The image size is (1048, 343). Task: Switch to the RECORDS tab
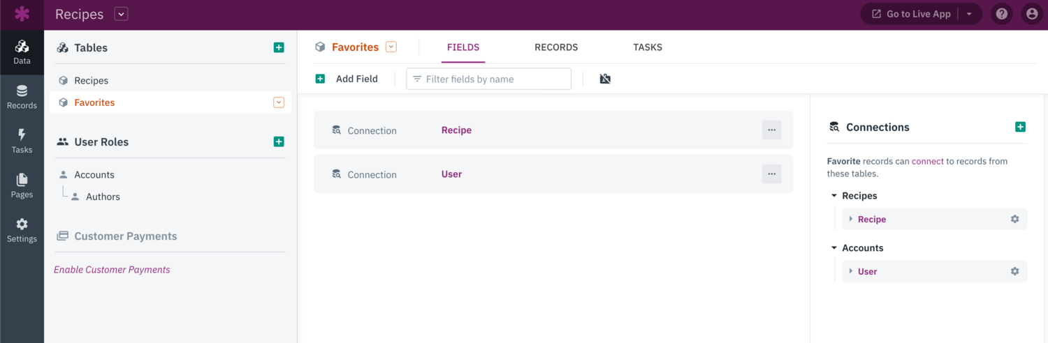(556, 47)
